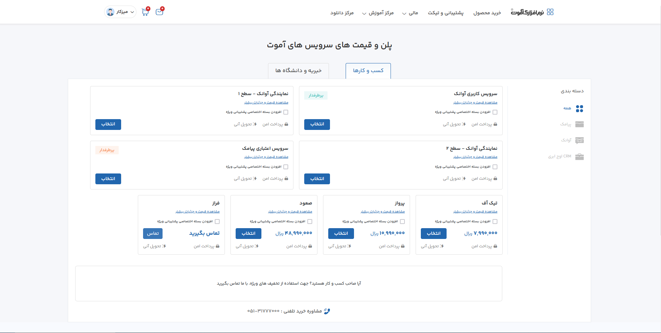The image size is (661, 333).
Task: Open the میزکار user dropdown
Action: [120, 12]
